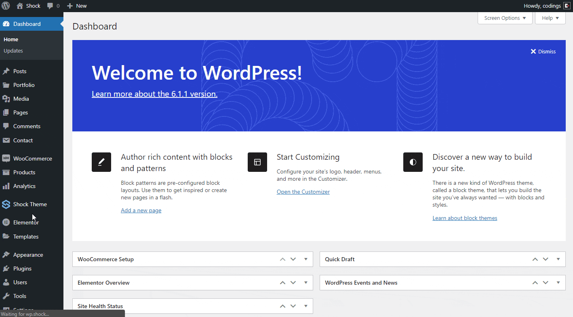Expand WordPress Events and News options
Screen dimensions: 573x317
(558, 282)
